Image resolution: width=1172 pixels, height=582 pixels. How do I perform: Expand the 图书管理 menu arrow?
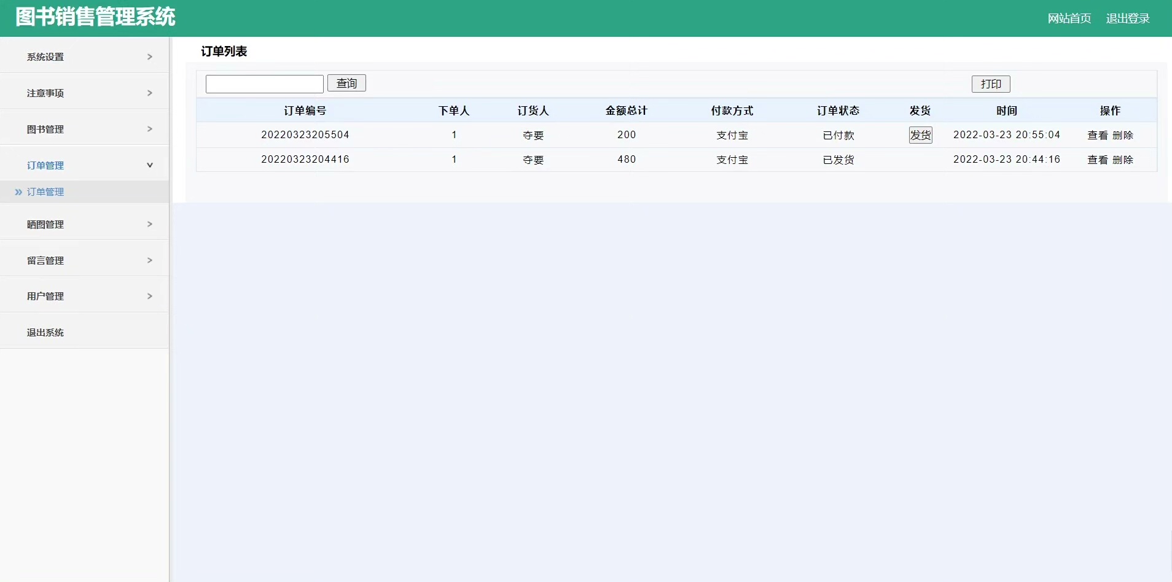150,129
